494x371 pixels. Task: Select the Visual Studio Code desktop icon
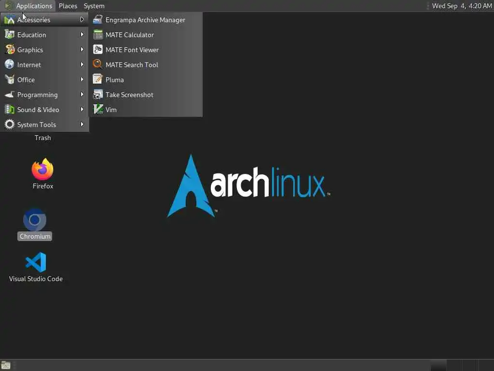point(36,262)
